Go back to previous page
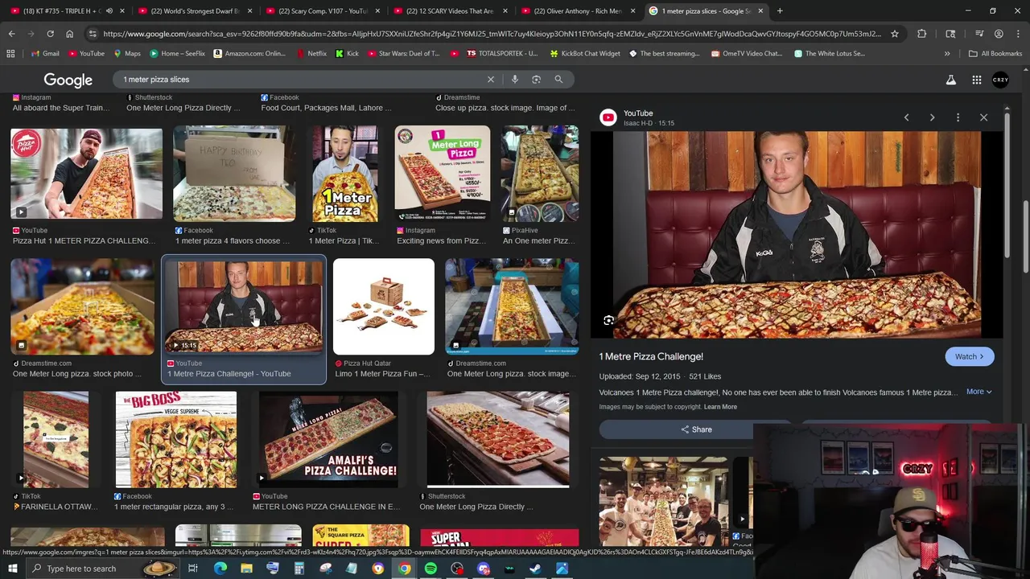The image size is (1030, 579). coord(11,34)
